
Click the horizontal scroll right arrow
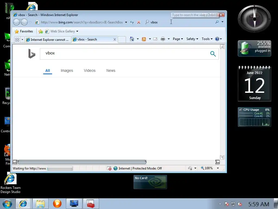coord(217,162)
